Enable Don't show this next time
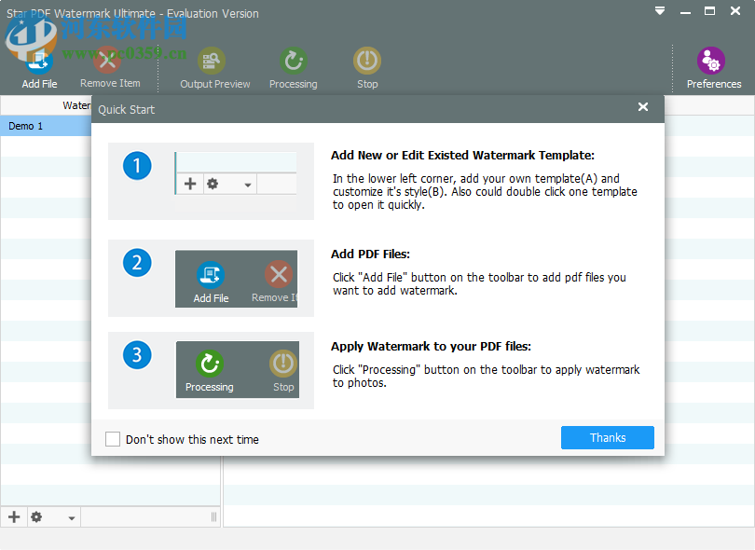This screenshot has height=550, width=755. (x=113, y=439)
